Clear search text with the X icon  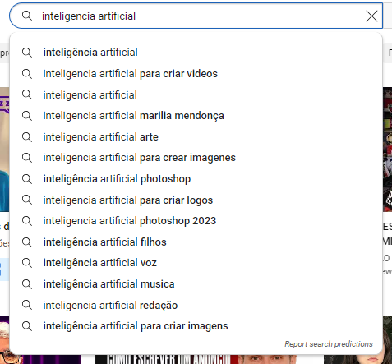(371, 16)
